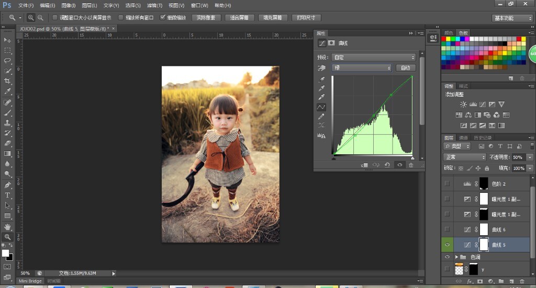Hide the 曲线 5 layer
This screenshot has height=288, width=536.
point(447,245)
